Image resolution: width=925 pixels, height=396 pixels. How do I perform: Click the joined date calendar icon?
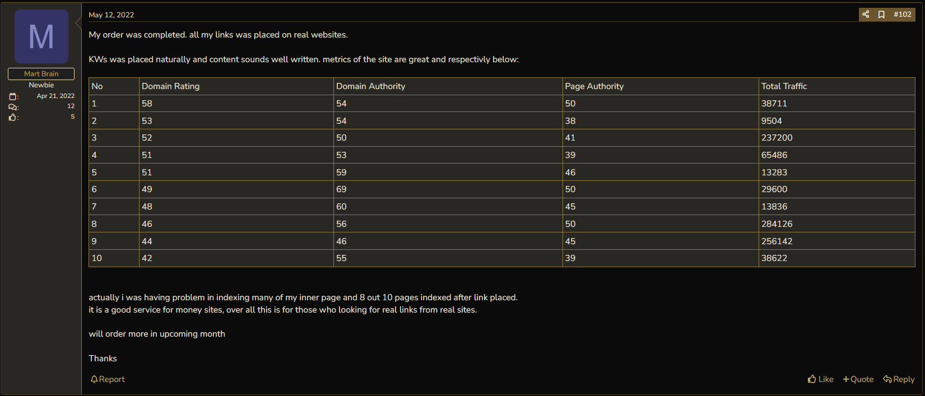(13, 96)
